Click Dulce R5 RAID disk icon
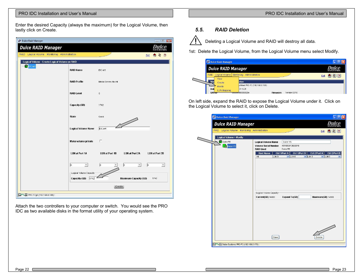 220,142
